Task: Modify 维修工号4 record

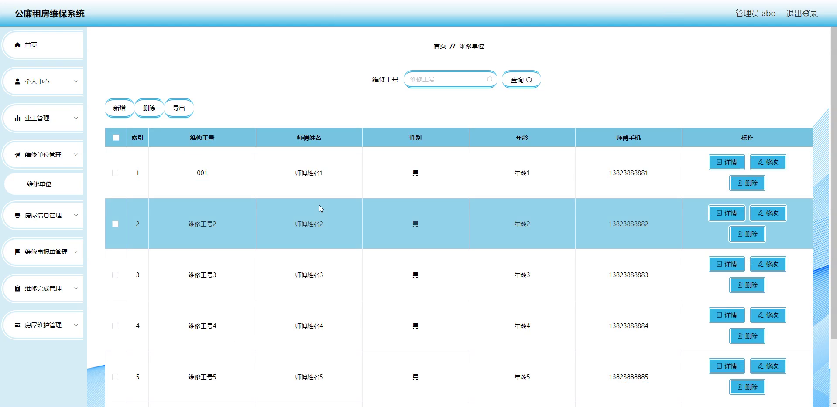Action: click(x=768, y=315)
